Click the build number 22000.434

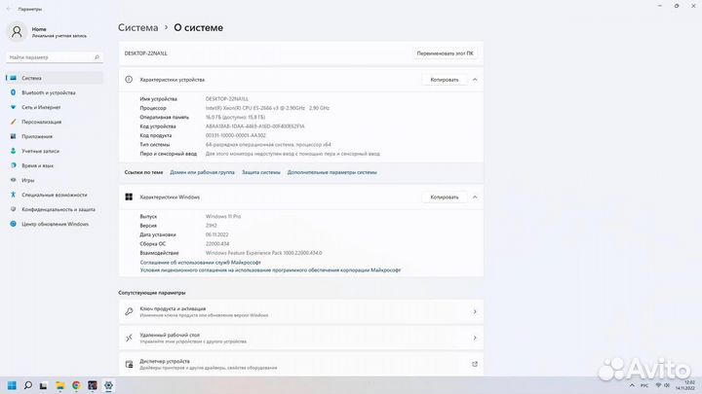click(x=217, y=244)
